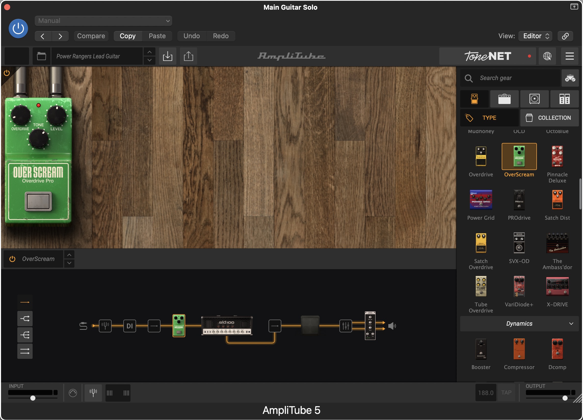
Task: Toggle the OverScream slot power button
Action: tap(12, 259)
